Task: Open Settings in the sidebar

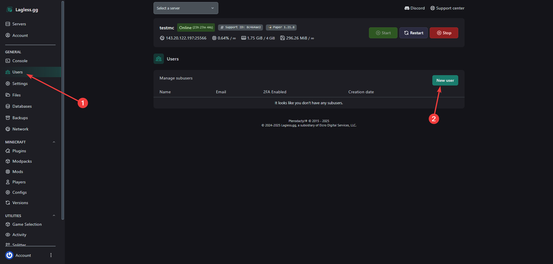Action: (20, 83)
